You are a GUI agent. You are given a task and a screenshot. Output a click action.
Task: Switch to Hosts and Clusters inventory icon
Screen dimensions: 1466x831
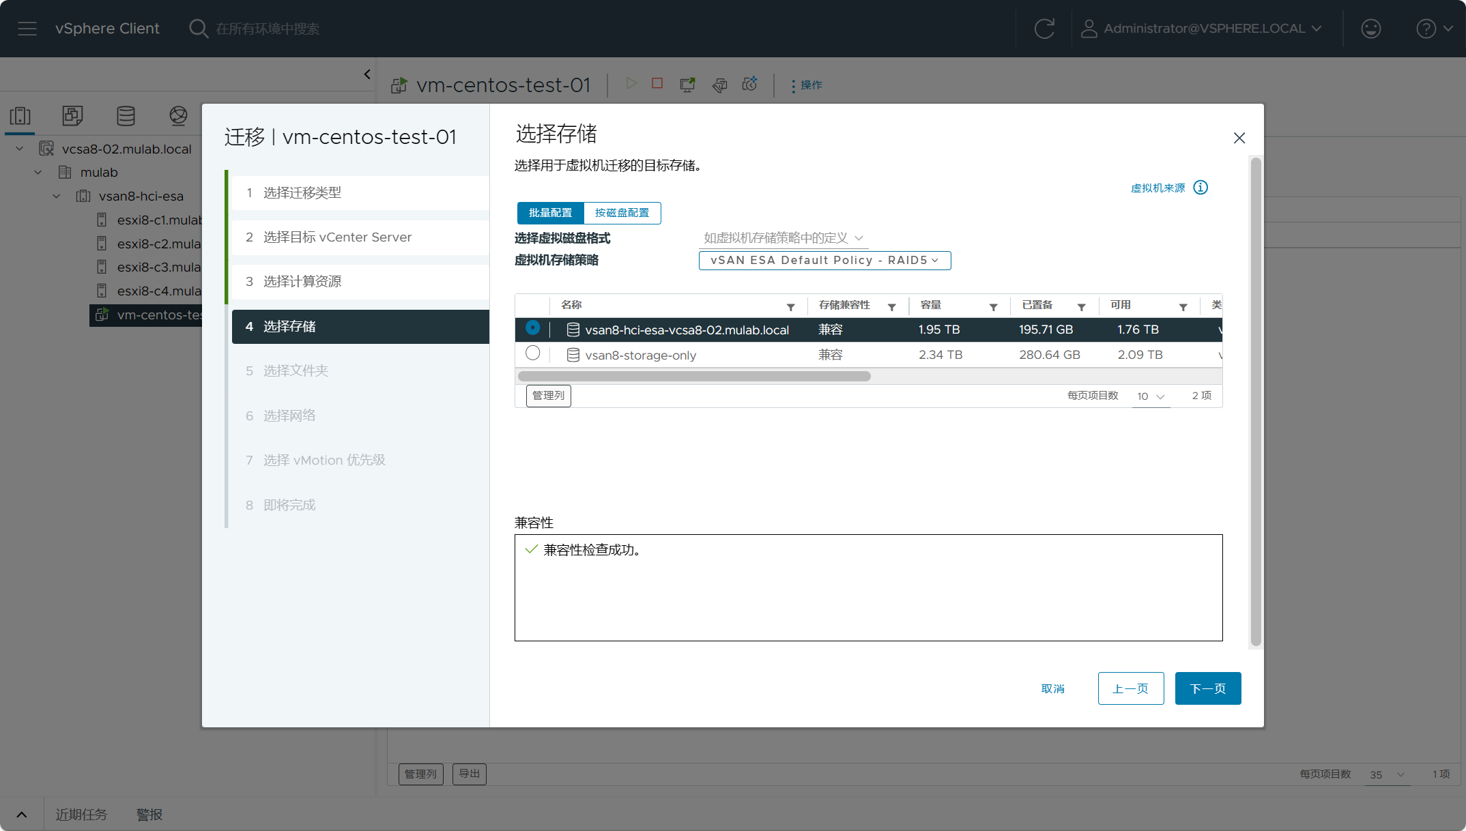pos(20,116)
